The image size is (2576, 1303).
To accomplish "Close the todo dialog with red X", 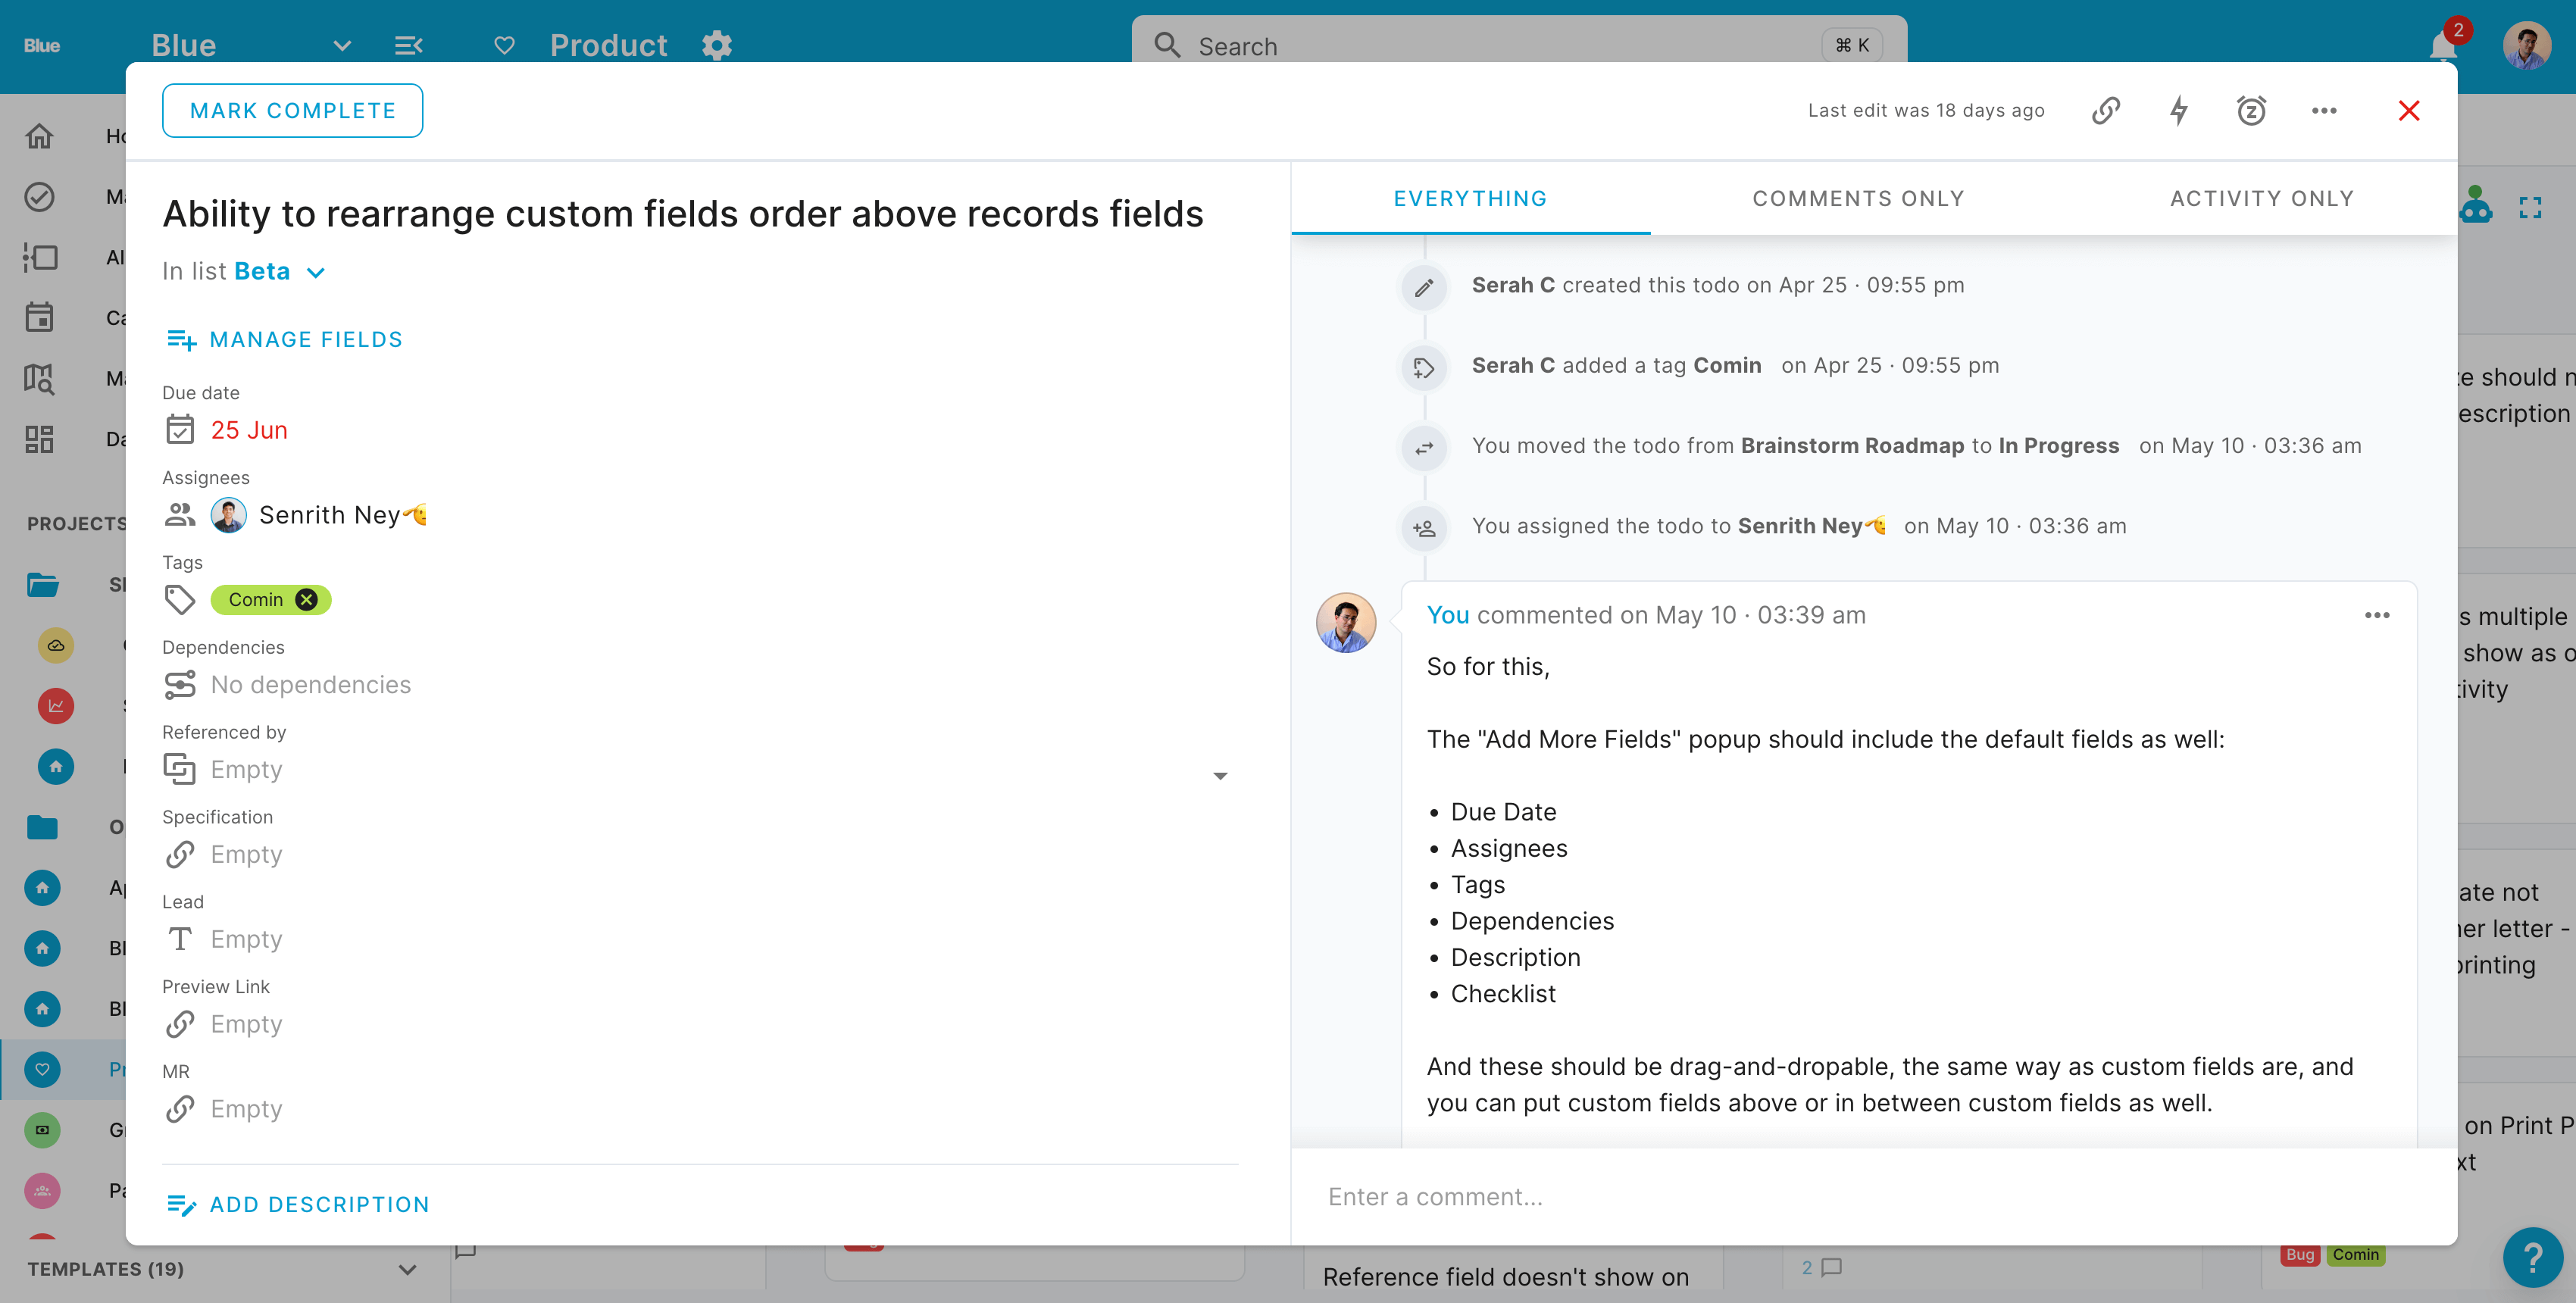I will click(x=2409, y=110).
